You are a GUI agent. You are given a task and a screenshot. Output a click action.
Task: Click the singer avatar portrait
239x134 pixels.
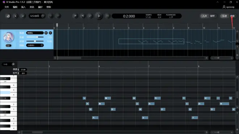pyautogui.click(x=9, y=37)
